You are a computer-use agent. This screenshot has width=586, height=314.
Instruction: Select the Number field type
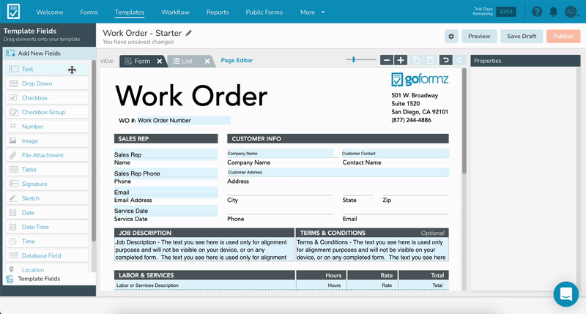47,127
